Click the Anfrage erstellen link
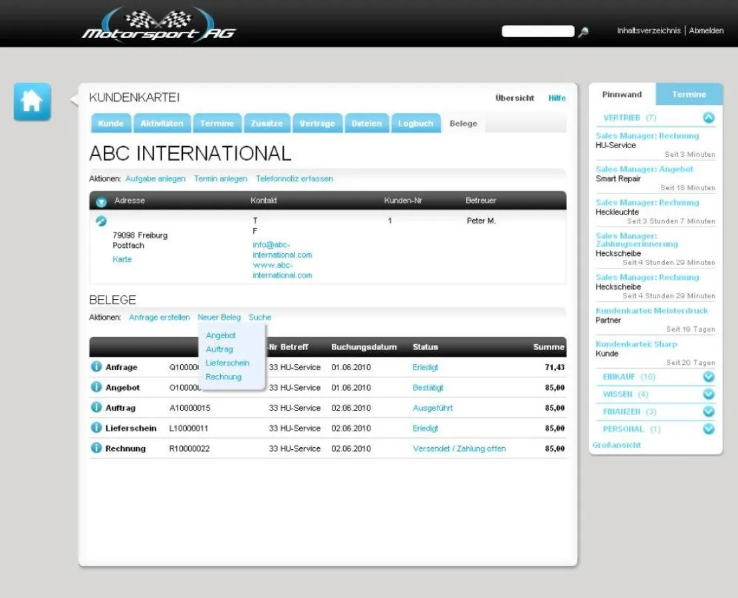The height and width of the screenshot is (598, 738). point(159,318)
